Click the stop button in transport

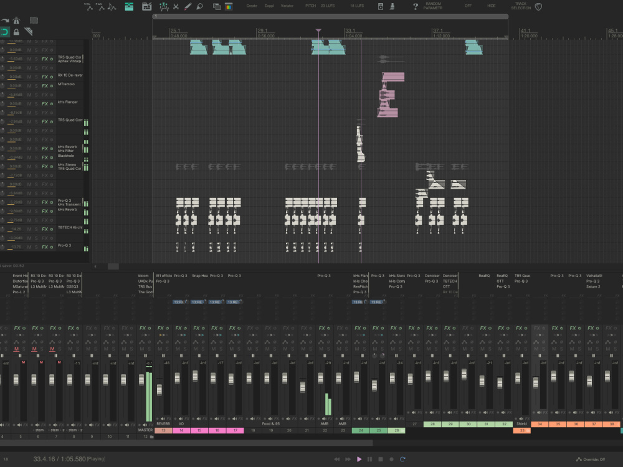pos(381,459)
